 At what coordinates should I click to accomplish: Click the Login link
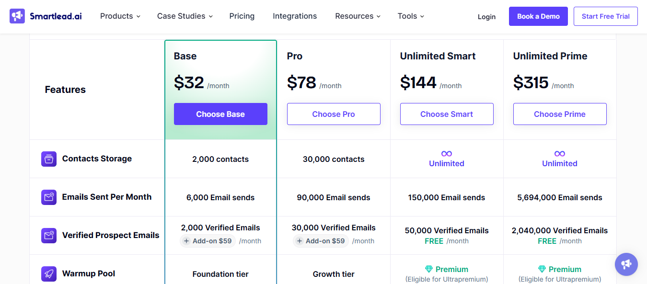click(486, 16)
